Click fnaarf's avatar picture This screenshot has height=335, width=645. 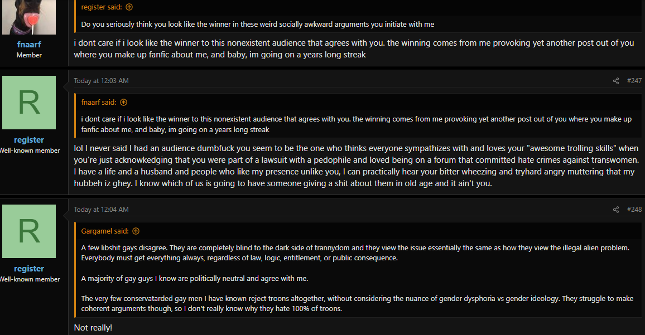click(x=29, y=17)
